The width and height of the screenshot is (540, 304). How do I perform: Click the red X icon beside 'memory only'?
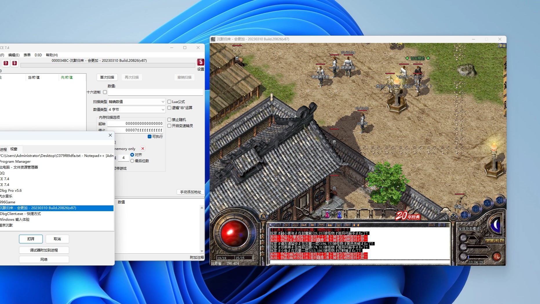pos(143,149)
